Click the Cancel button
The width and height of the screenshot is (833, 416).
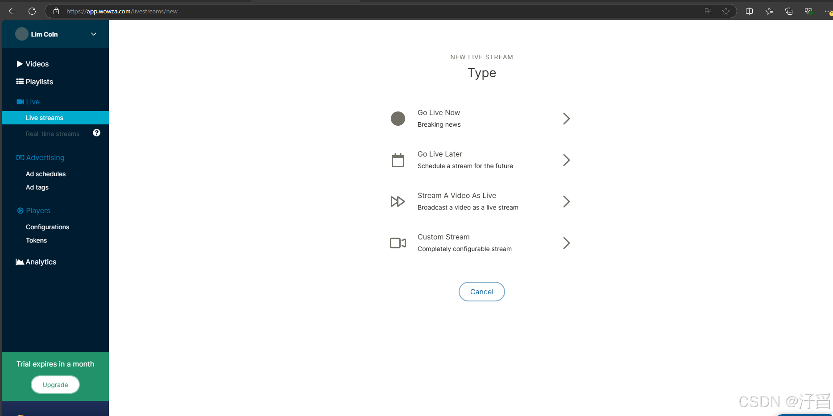482,292
